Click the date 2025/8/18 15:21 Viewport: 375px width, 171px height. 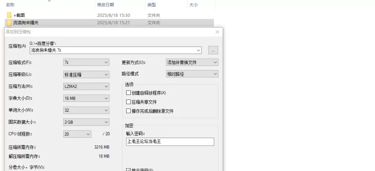pos(113,23)
